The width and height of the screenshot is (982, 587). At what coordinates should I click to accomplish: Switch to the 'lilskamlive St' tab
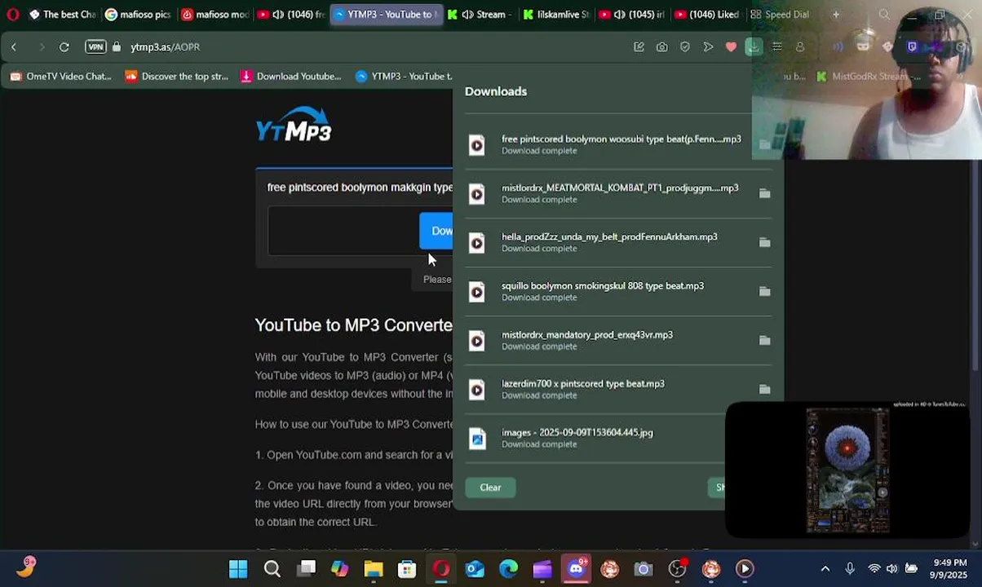coord(556,14)
